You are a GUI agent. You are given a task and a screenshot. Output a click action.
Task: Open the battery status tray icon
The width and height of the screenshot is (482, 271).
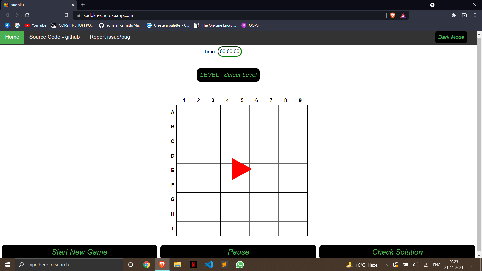click(406, 265)
